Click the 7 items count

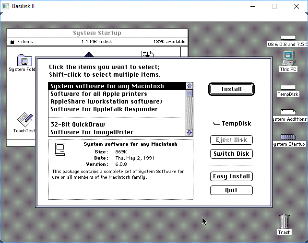point(24,42)
